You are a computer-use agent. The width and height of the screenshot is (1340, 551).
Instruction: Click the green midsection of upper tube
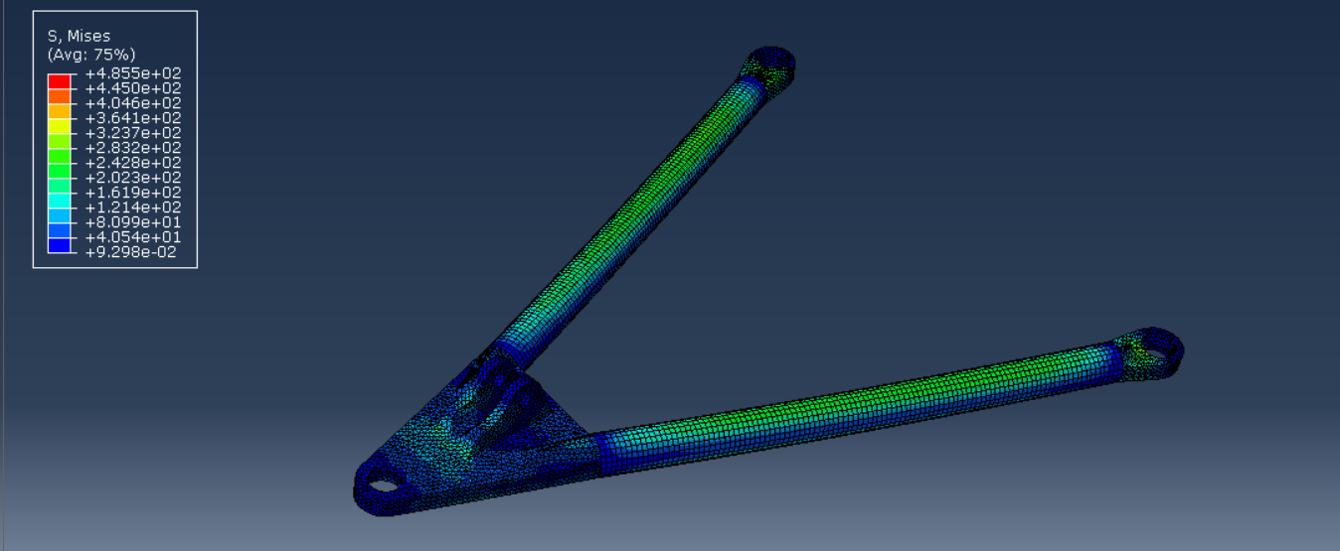636,199
